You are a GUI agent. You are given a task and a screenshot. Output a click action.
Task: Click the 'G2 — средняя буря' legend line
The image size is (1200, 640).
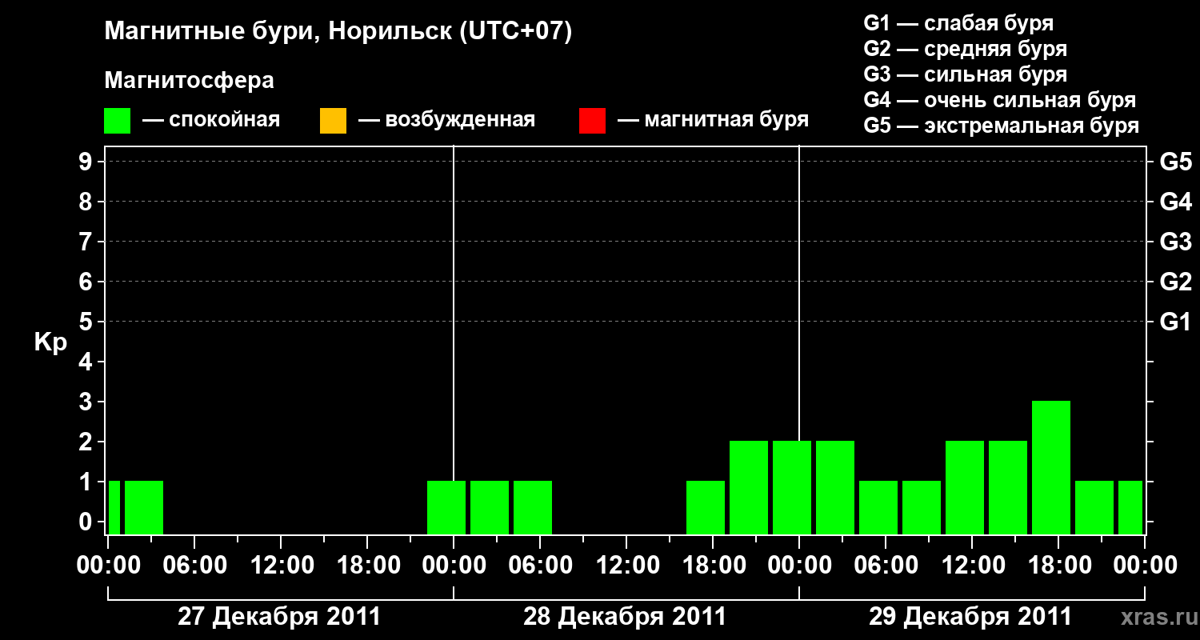point(965,49)
